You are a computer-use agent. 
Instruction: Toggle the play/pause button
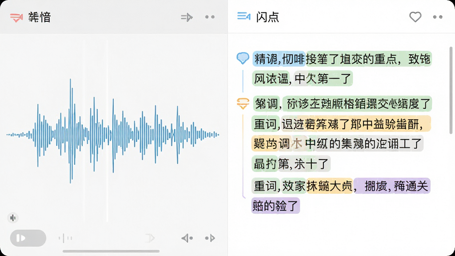click(28, 238)
